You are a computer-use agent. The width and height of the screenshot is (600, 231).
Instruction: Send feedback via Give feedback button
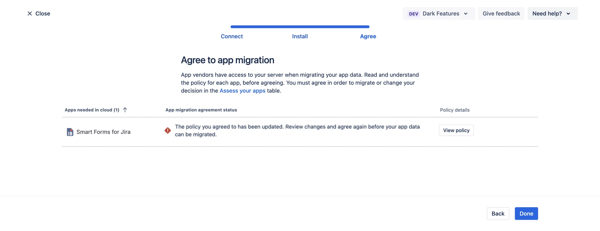click(x=501, y=14)
